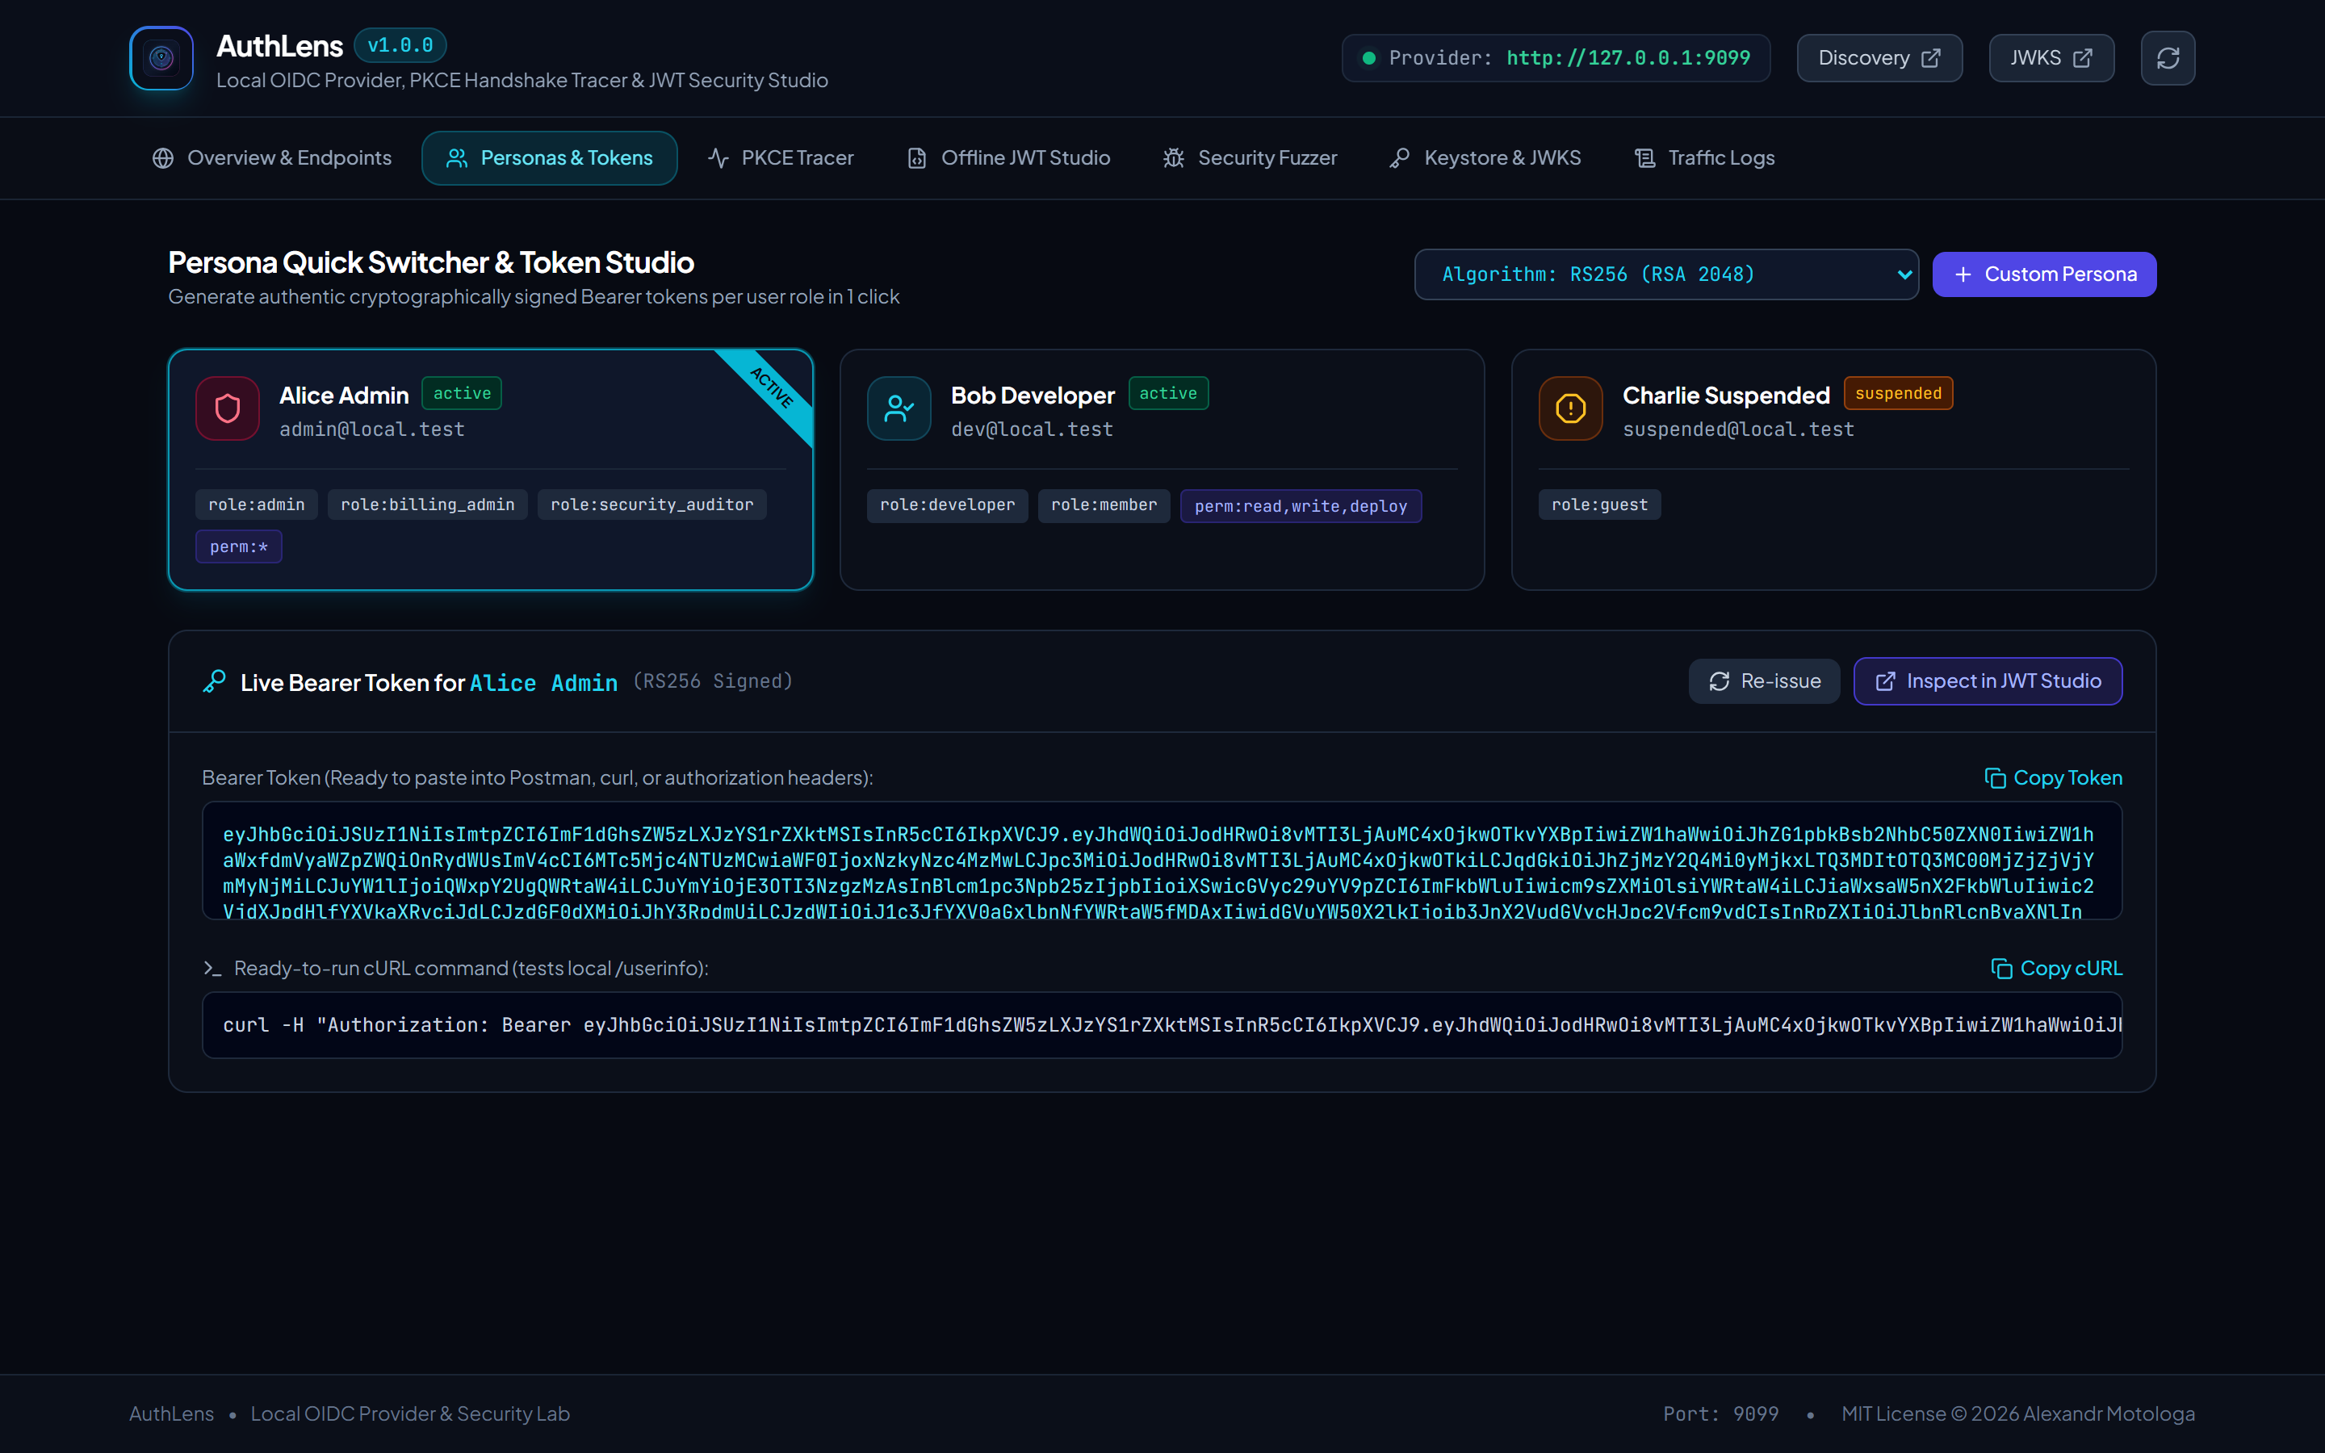Click the role:billing_admin tag
Image resolution: width=2325 pixels, height=1453 pixels.
[x=428, y=505]
